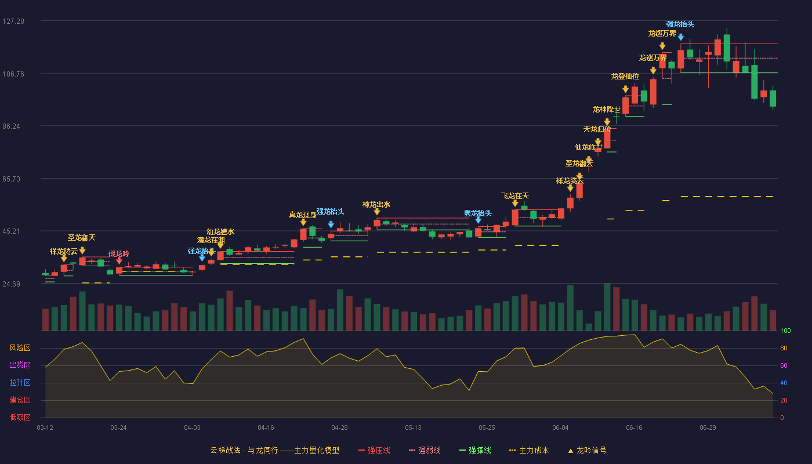Click the 出货区 zone label
The image size is (812, 464).
[x=20, y=365]
